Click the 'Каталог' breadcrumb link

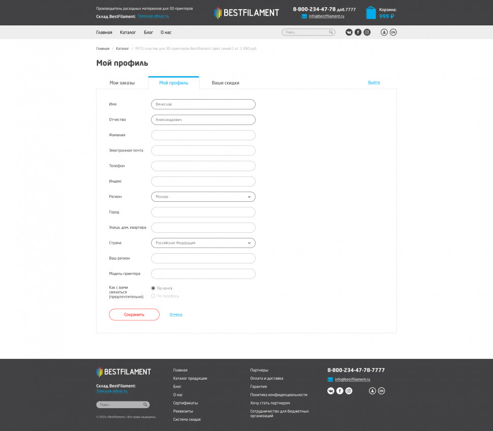122,49
